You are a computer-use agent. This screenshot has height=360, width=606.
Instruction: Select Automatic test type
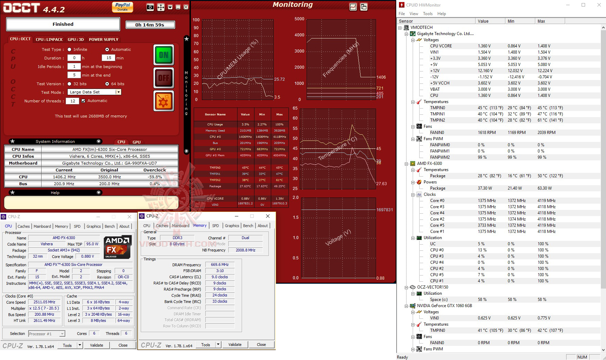[107, 49]
